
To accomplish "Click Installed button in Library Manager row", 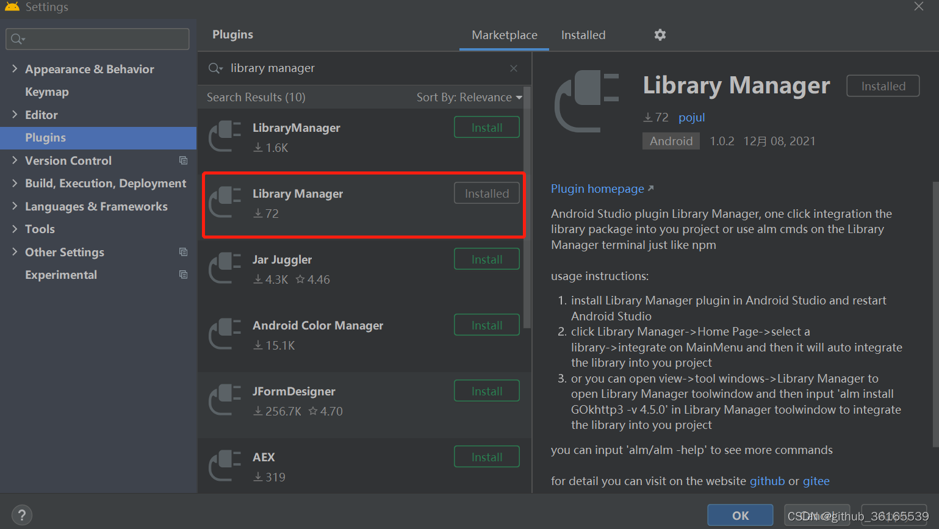I will [x=487, y=193].
